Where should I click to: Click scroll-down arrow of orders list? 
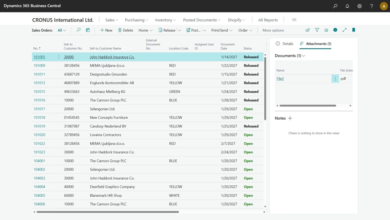pos(265,207)
